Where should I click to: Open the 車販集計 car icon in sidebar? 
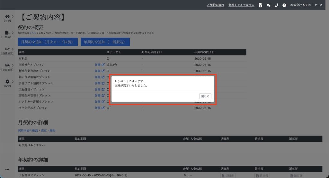[7, 65]
